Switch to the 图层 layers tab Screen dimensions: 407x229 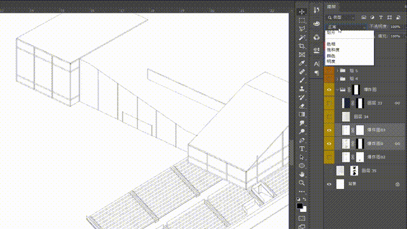(x=331, y=7)
